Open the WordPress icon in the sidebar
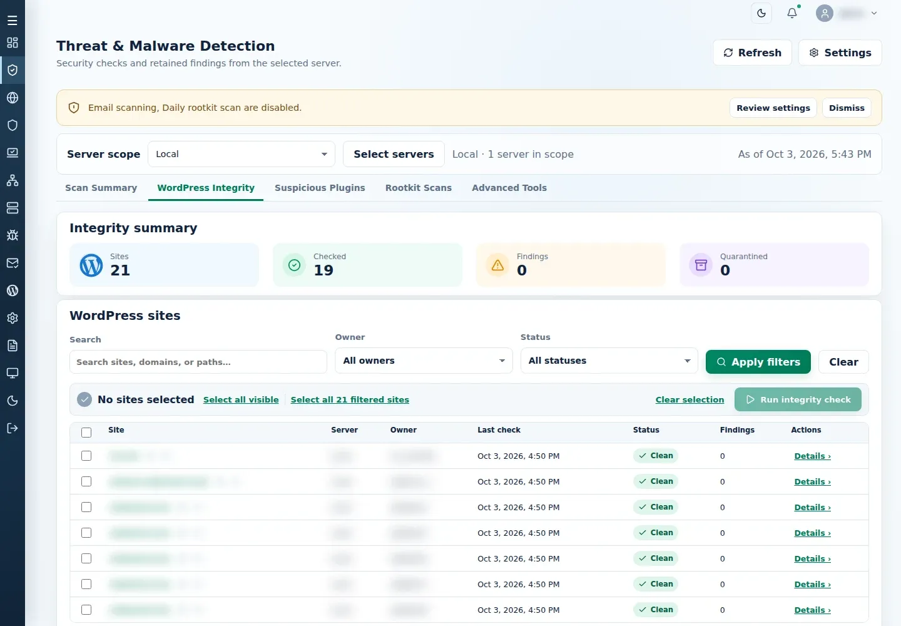The width and height of the screenshot is (901, 626). [13, 290]
